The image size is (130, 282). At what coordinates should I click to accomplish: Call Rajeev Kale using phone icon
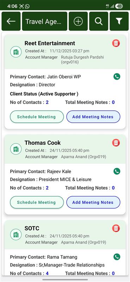point(117,171)
